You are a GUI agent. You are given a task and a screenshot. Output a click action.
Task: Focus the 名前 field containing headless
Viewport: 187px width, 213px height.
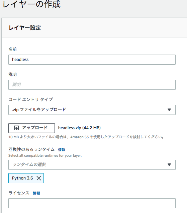point(92,60)
